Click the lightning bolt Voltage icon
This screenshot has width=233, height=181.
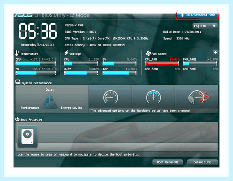[66, 53]
